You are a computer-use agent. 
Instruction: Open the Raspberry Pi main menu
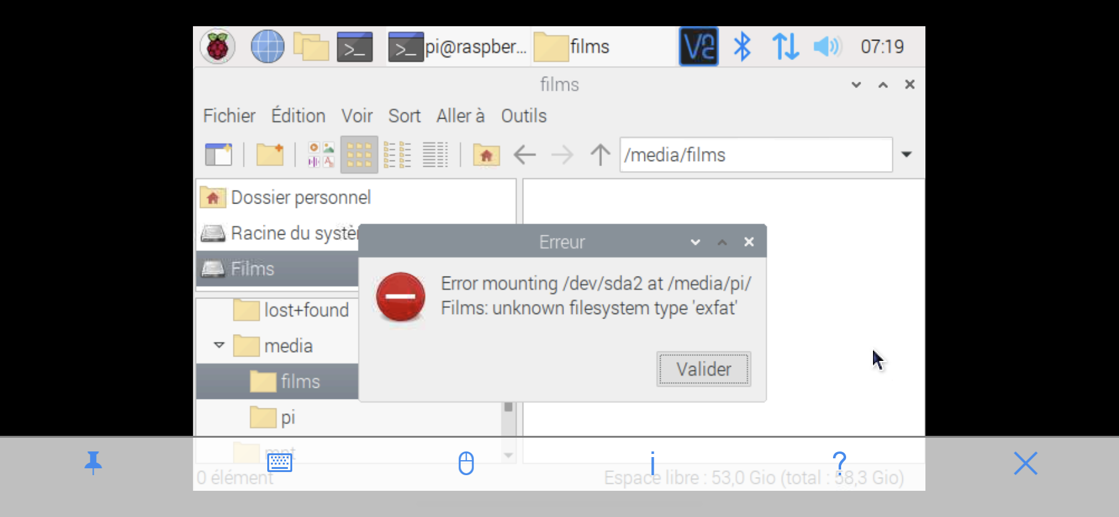[x=217, y=47]
